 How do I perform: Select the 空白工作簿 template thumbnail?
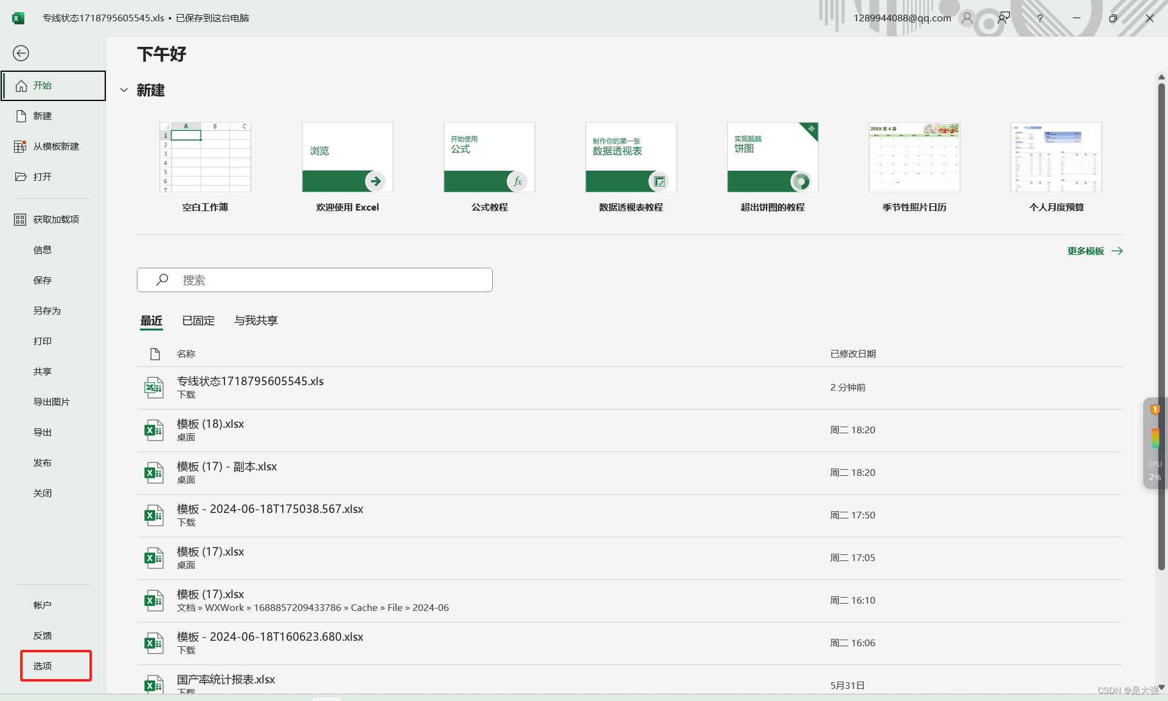[x=205, y=158]
